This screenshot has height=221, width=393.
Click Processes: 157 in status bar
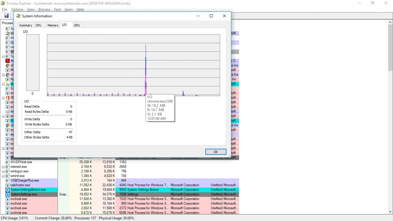[85, 218]
